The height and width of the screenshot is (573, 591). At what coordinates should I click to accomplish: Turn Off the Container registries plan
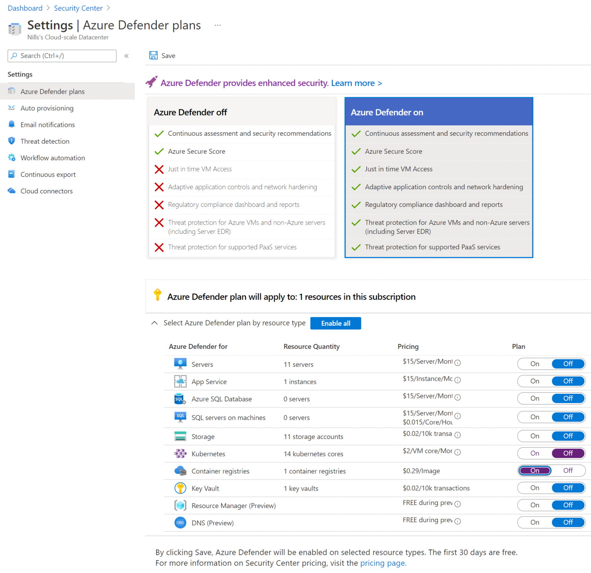(x=568, y=470)
